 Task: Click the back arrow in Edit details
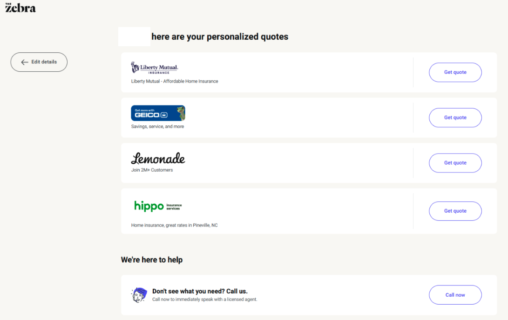click(x=25, y=62)
